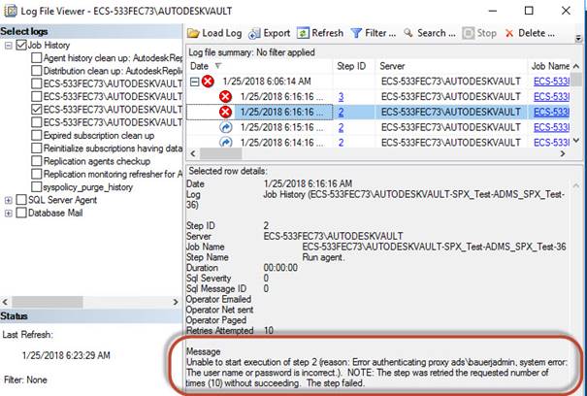587x396 pixels.
Task: Expand the SQL Server Agent tree node
Action: click(x=9, y=199)
